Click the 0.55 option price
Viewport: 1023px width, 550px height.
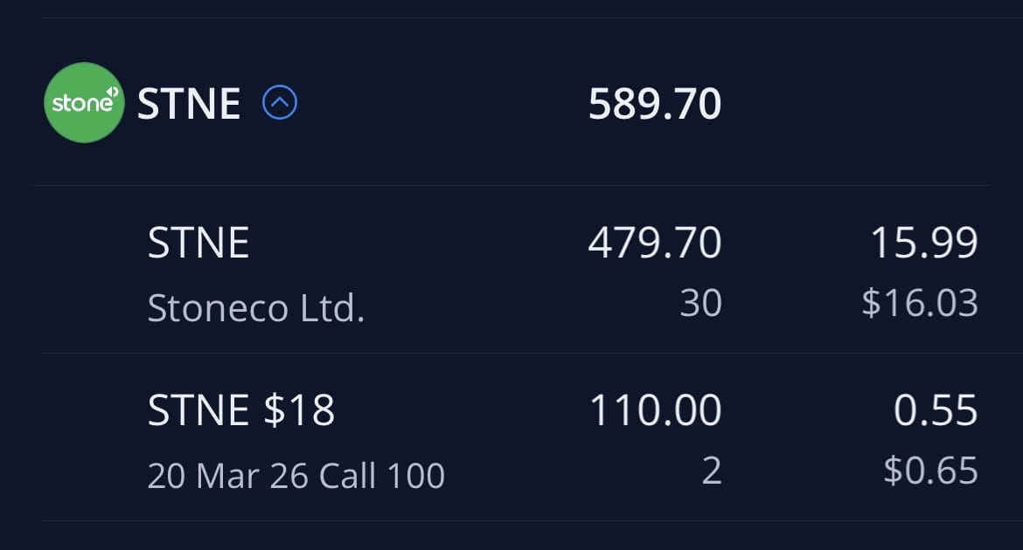(x=935, y=410)
